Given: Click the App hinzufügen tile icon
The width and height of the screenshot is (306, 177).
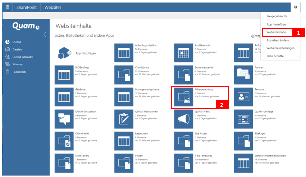Looking at the screenshot, I should click(x=64, y=53).
